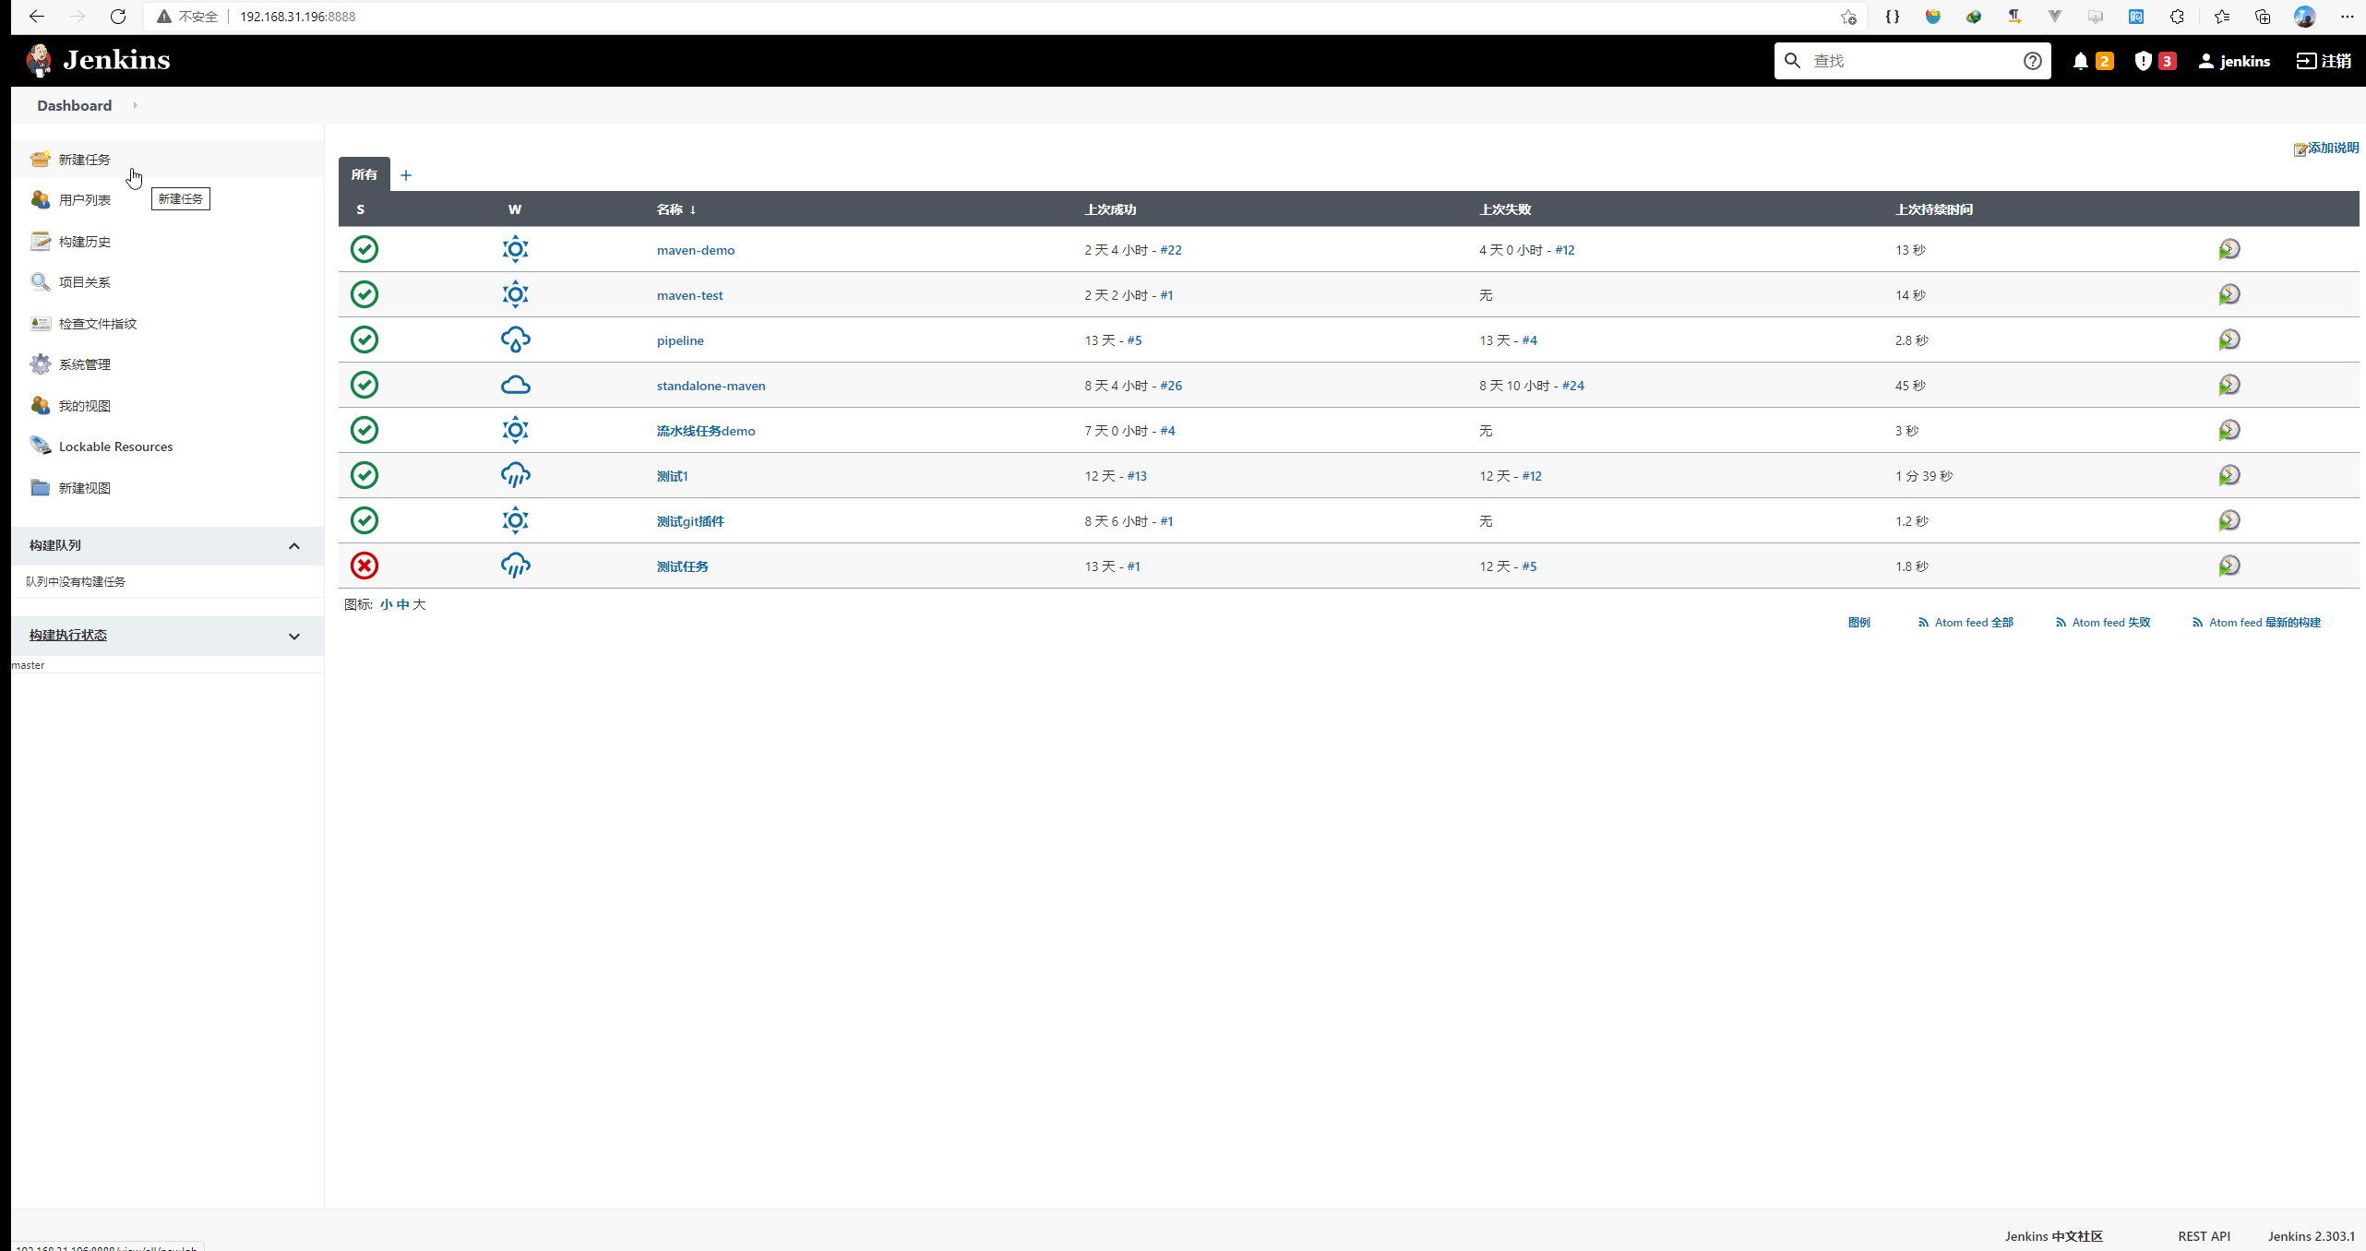The image size is (2366, 1251).
Task: Select the 所有 view tab
Action: [364, 174]
